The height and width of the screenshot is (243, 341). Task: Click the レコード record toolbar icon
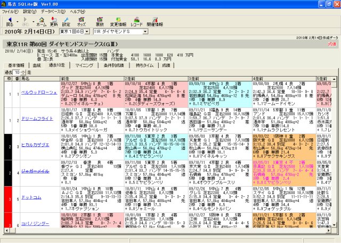click(136, 20)
